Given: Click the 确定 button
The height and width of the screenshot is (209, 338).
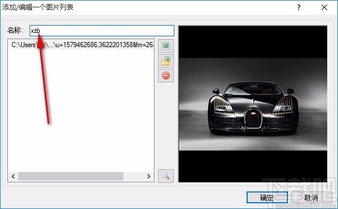Looking at the screenshot, I should point(267,198).
